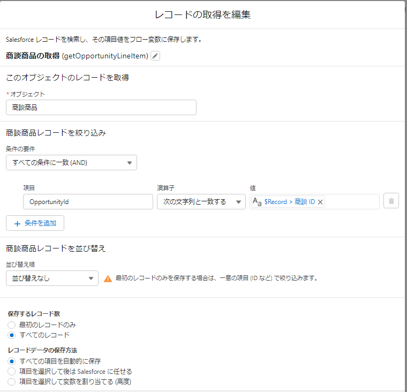Click the OpportunityId field input

click(88, 202)
